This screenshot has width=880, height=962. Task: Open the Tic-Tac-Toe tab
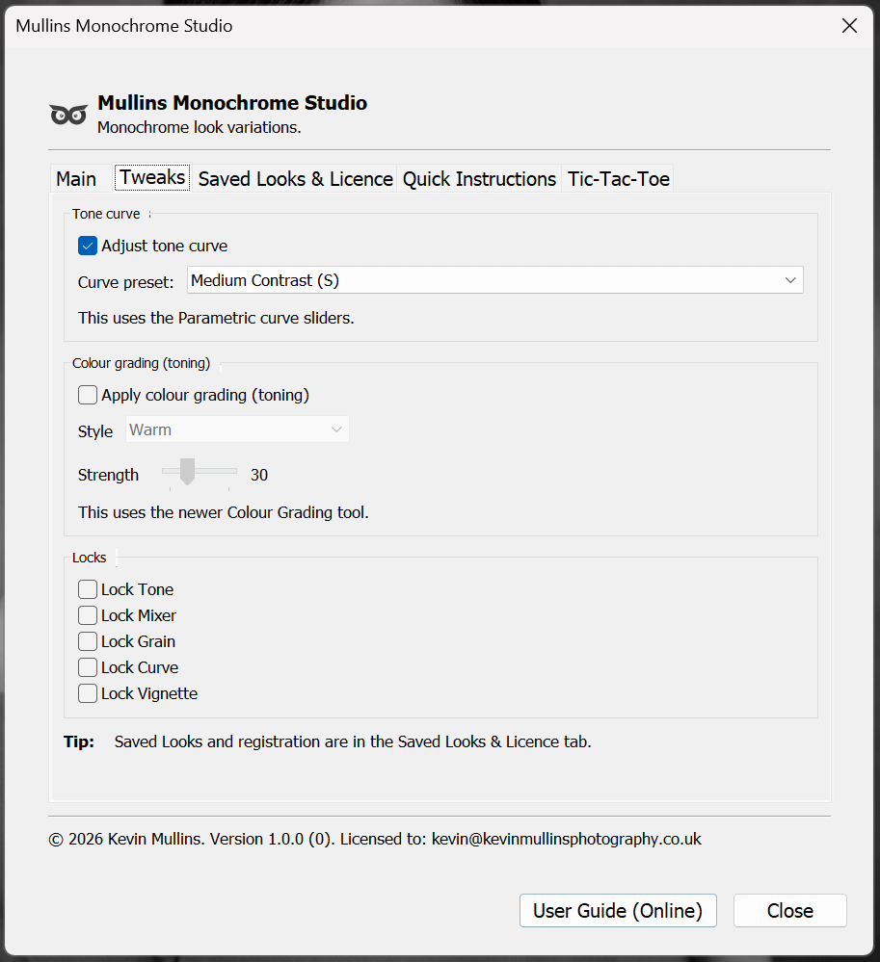point(616,178)
